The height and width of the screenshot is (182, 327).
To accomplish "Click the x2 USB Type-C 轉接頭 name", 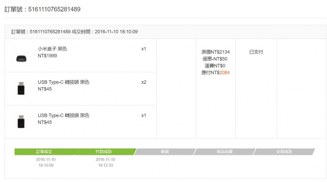I will [64, 82].
